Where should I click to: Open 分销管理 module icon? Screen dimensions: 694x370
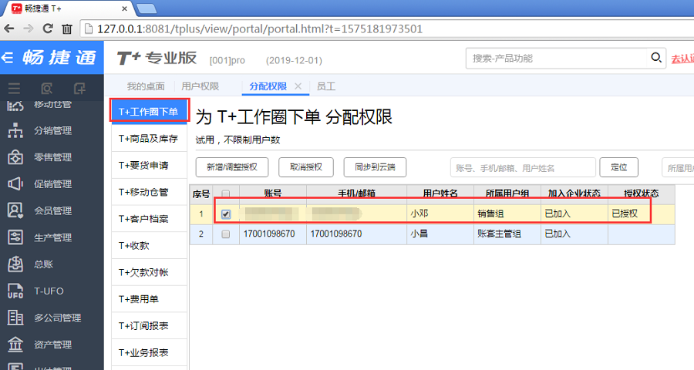click(x=15, y=130)
